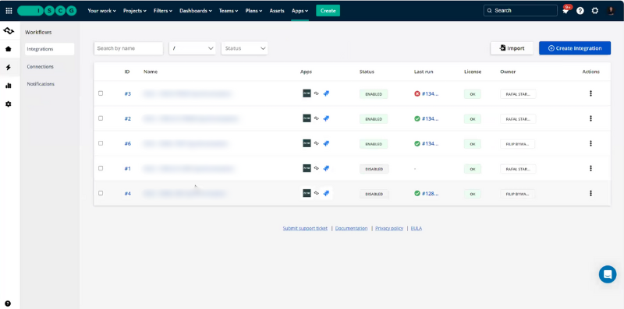
Task: Expand the Plans dropdown
Action: tap(253, 11)
